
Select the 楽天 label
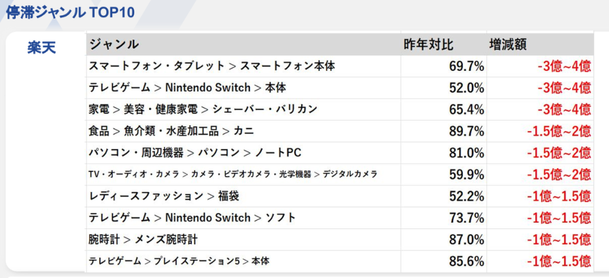click(42, 47)
